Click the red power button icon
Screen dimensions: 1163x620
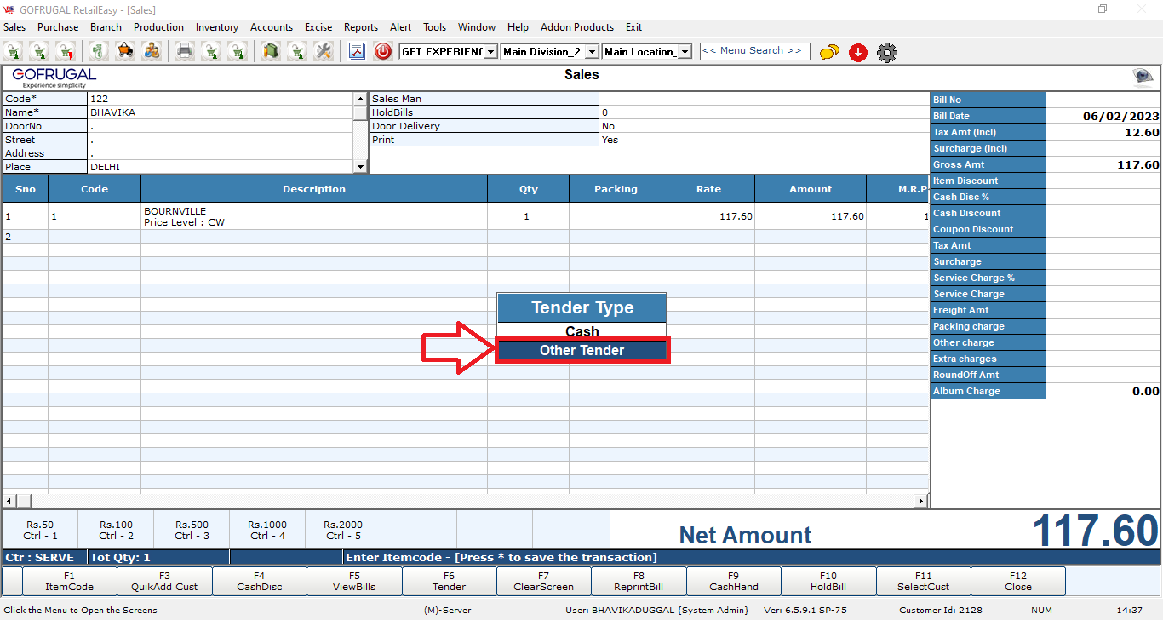[x=383, y=52]
